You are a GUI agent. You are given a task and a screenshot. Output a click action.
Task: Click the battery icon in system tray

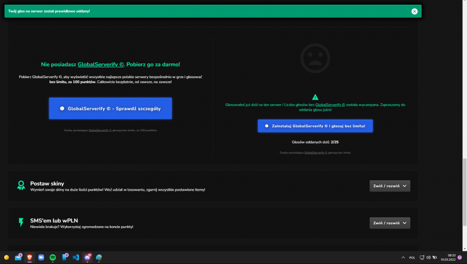pyautogui.click(x=435, y=257)
